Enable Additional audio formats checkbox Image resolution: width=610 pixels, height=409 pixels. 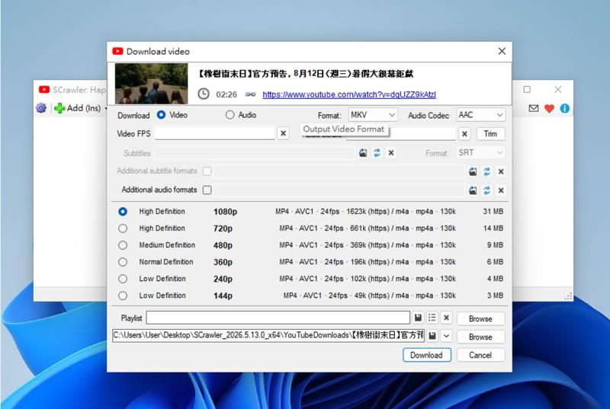[x=207, y=190]
